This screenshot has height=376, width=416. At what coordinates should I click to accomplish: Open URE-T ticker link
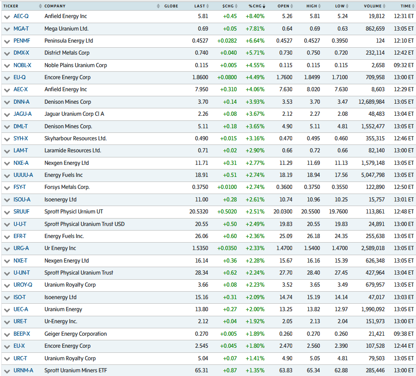(x=20, y=321)
